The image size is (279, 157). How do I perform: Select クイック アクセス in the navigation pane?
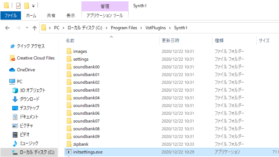pyautogui.click(x=31, y=46)
